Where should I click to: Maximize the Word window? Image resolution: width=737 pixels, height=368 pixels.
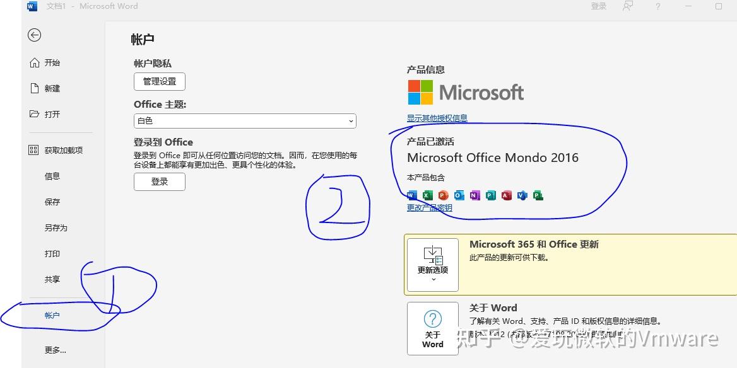pos(719,6)
